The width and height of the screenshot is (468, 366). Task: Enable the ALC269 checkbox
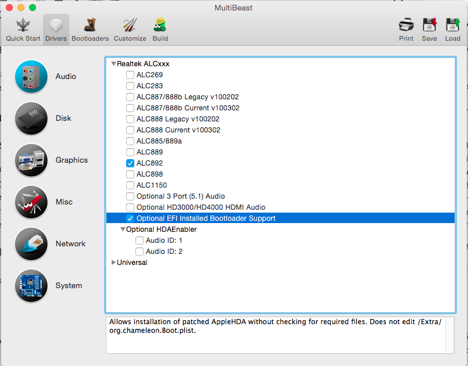coord(130,75)
